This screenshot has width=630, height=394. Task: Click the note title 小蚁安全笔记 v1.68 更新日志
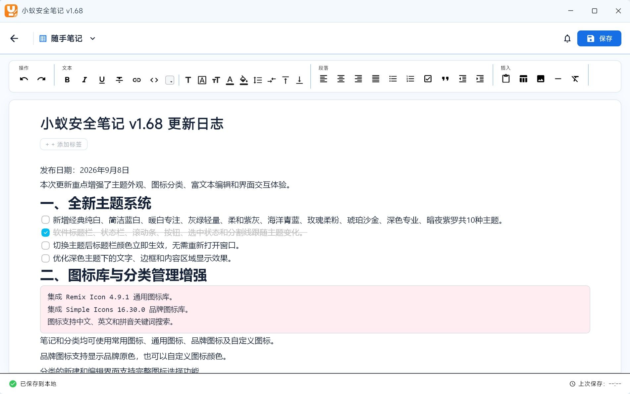coord(132,124)
